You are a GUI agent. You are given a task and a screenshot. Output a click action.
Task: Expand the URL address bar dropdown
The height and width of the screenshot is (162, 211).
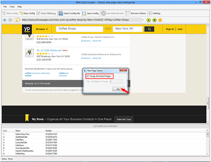(143, 20)
